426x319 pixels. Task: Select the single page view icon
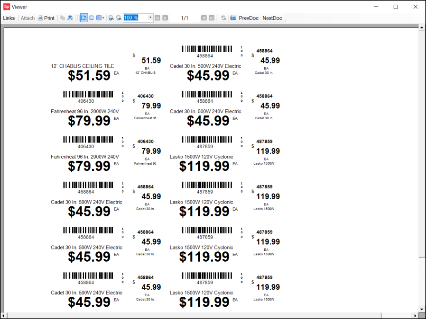[84, 18]
